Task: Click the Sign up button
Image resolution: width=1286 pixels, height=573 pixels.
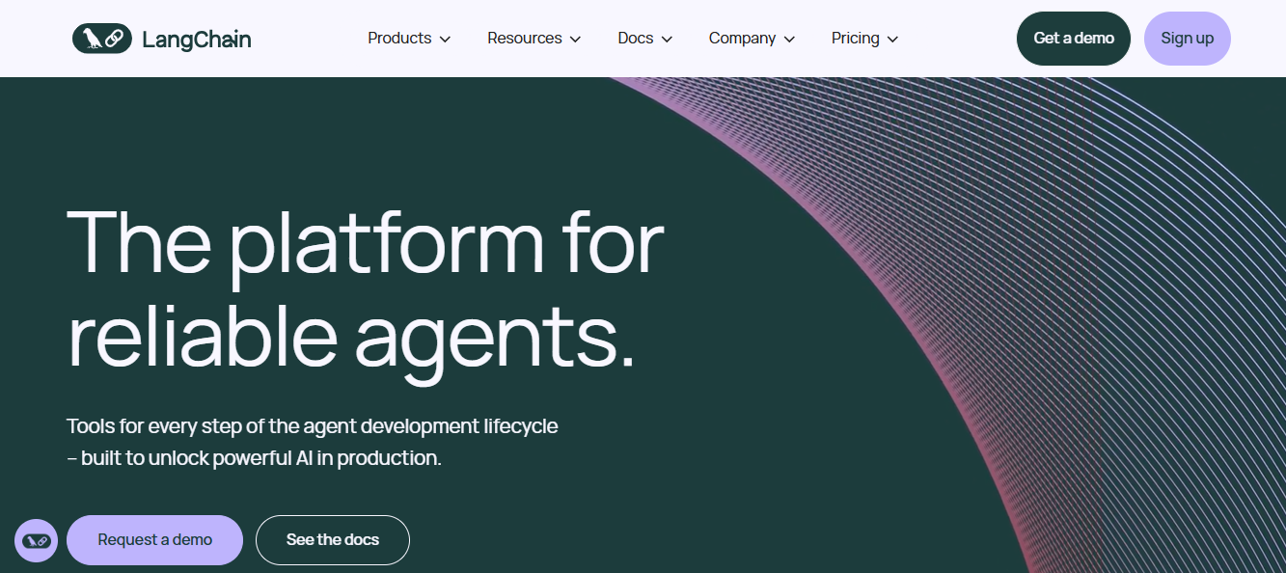Action: (x=1188, y=39)
